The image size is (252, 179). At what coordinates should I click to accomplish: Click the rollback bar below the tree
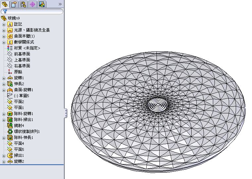click(32, 165)
